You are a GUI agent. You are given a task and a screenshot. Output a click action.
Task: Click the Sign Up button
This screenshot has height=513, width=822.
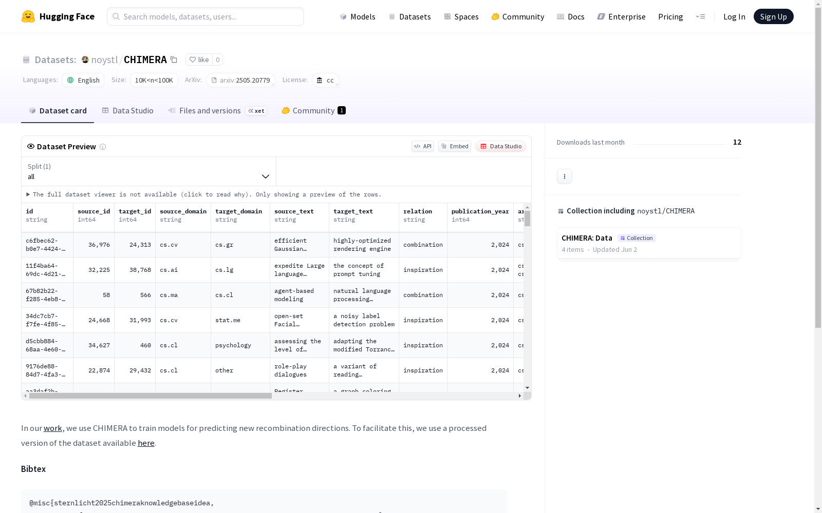[773, 16]
